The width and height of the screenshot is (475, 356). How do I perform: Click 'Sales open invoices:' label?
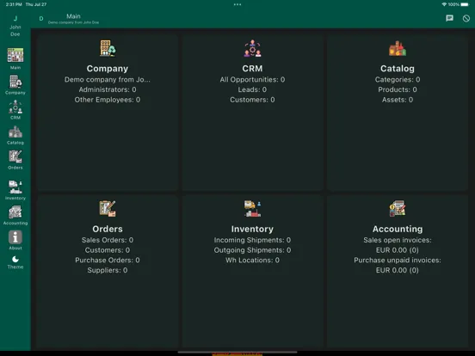398,240
